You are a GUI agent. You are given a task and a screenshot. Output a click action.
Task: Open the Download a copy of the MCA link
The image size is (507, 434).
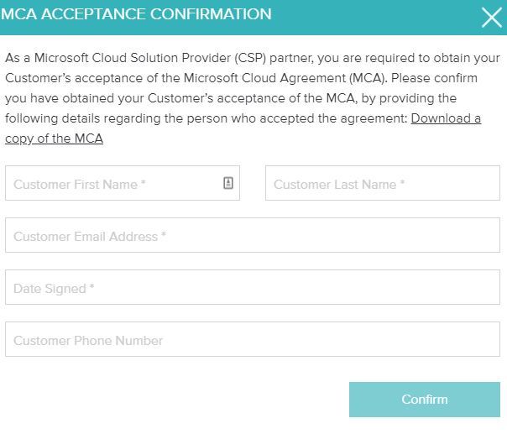tap(445, 118)
